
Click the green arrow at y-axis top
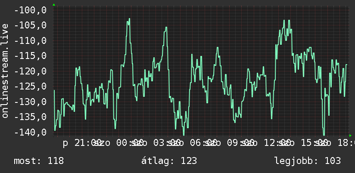pos(54,5)
